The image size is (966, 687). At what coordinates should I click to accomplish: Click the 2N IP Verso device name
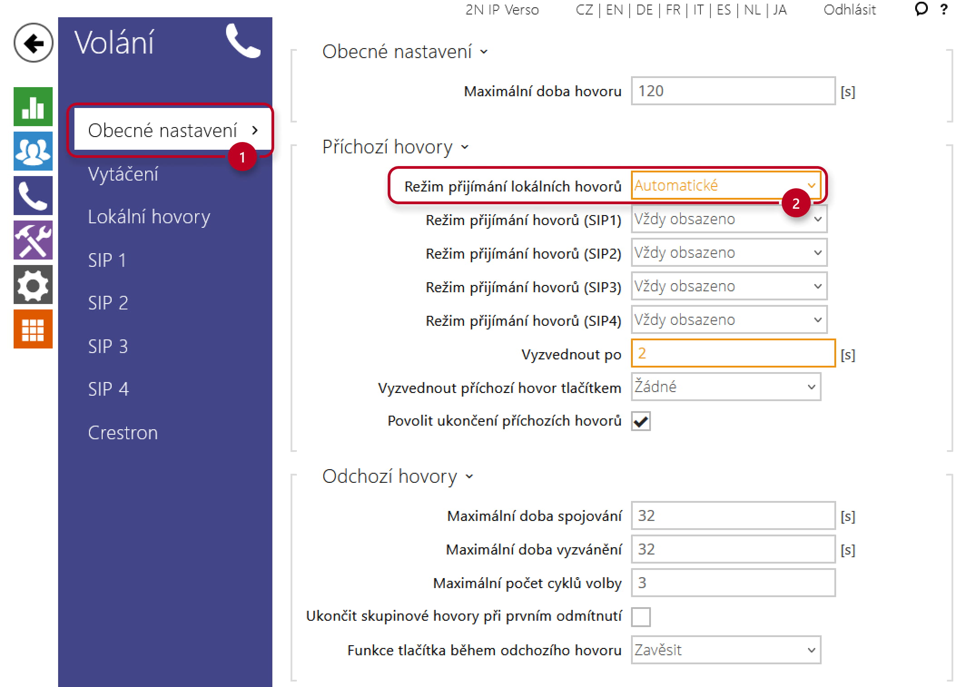point(502,10)
